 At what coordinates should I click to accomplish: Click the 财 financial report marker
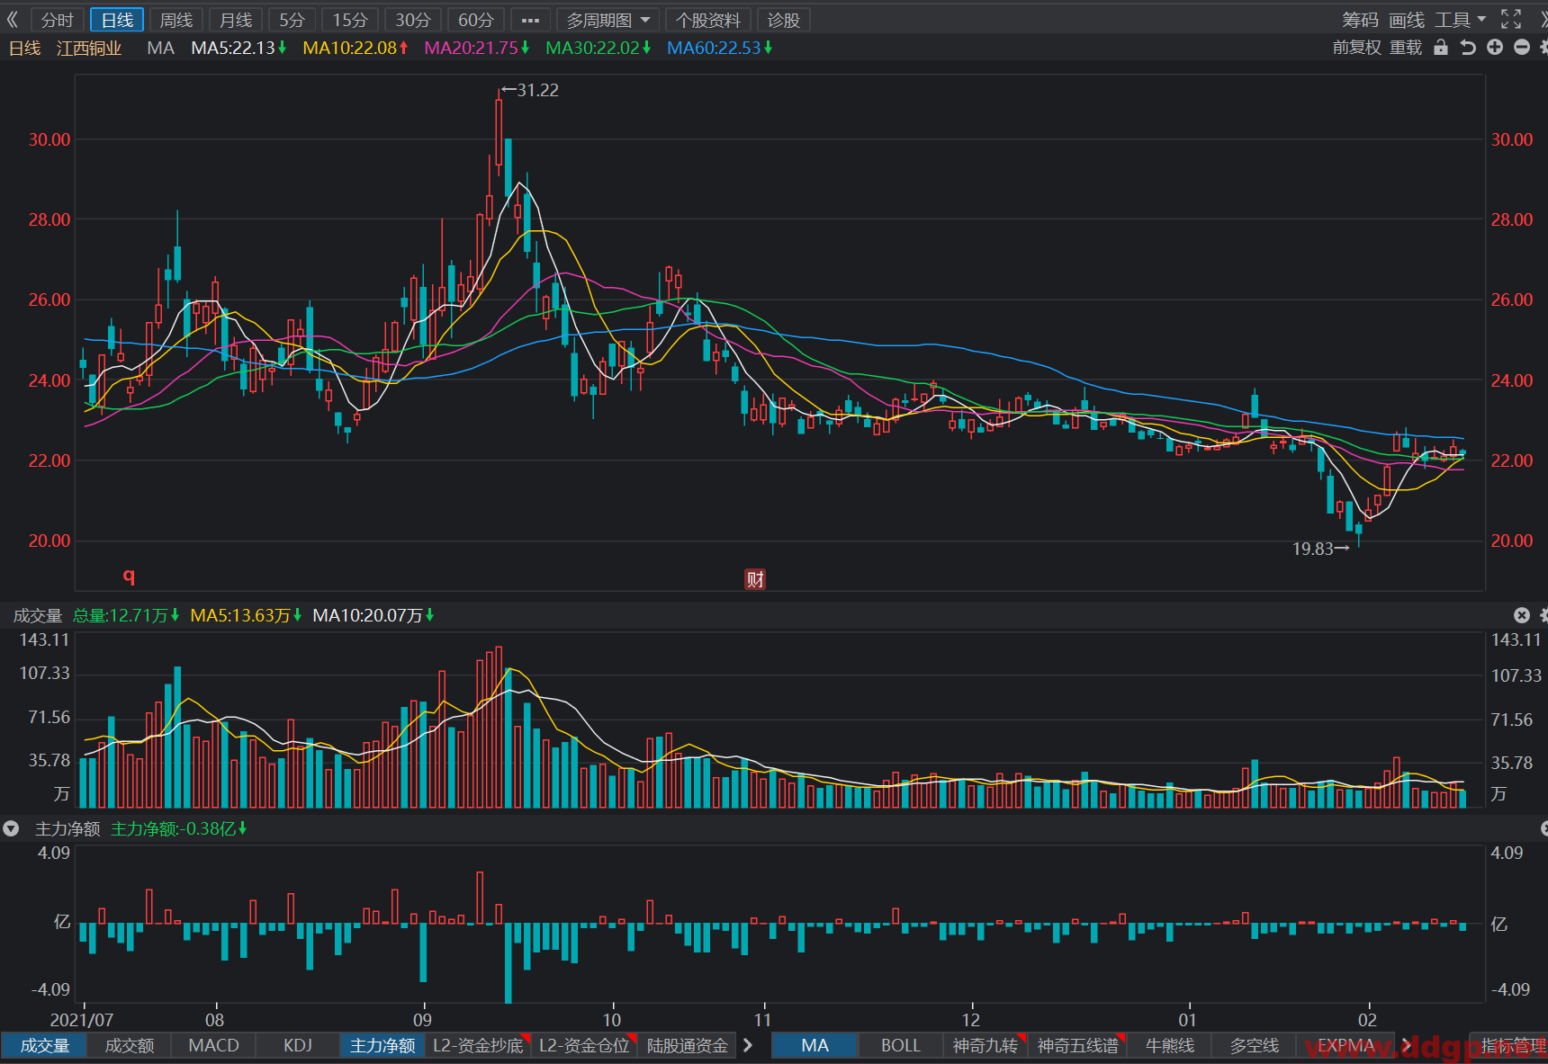pos(755,579)
